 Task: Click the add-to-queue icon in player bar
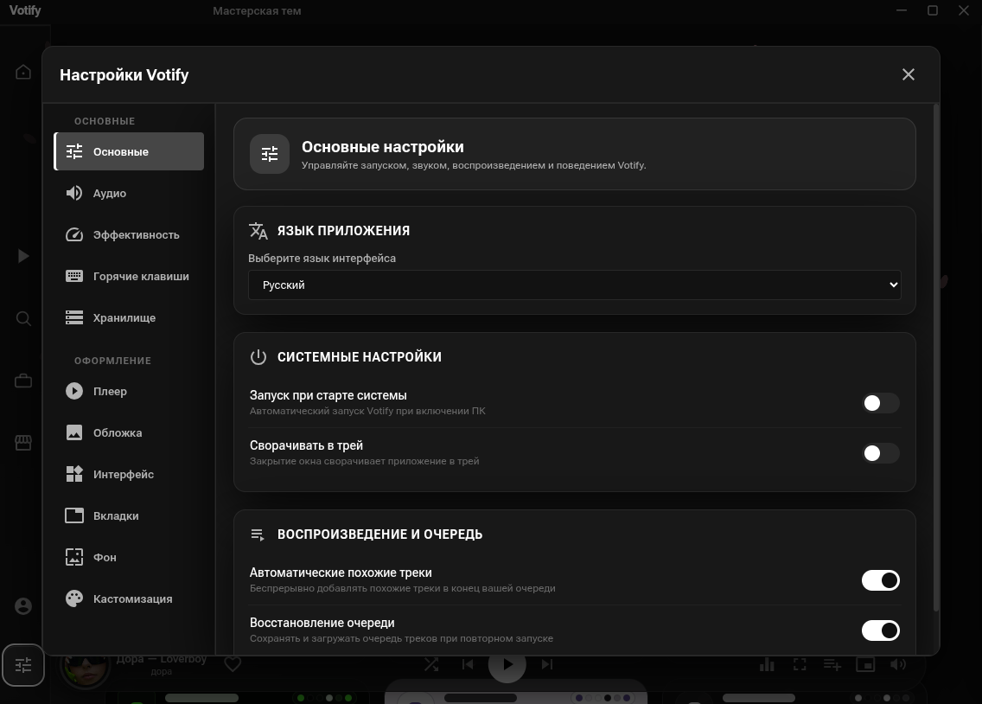(832, 664)
